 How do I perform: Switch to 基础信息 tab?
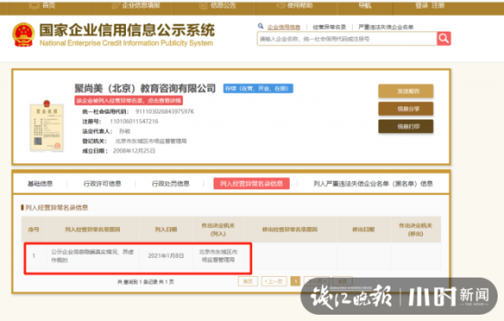(40, 184)
